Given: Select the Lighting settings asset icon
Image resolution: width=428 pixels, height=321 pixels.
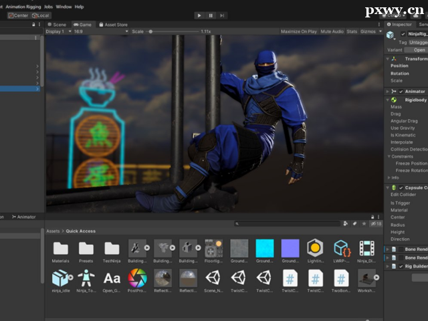Looking at the screenshot, I should pos(315,248).
